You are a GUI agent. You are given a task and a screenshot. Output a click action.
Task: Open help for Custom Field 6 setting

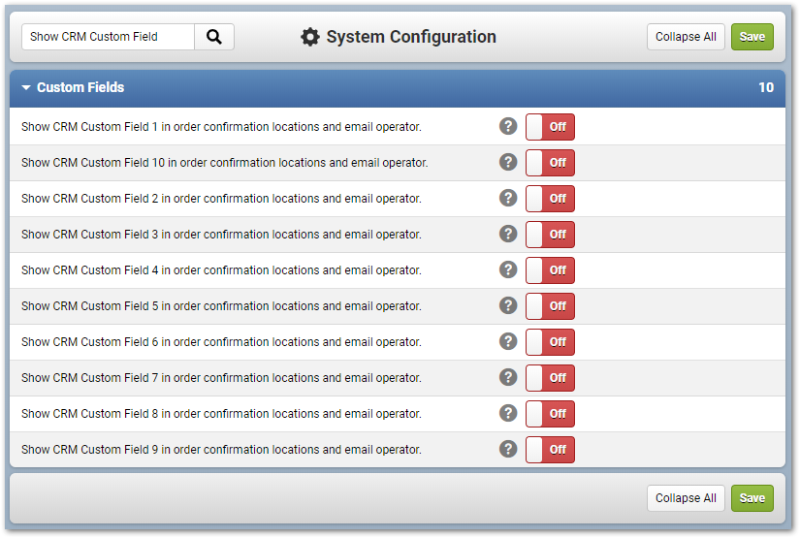508,341
